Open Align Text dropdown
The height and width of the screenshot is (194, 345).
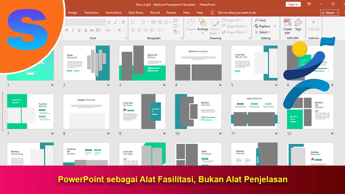tap(176, 26)
